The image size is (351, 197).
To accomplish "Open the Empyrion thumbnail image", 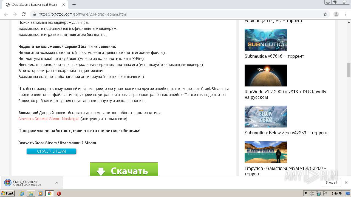I will [x=266, y=152].
